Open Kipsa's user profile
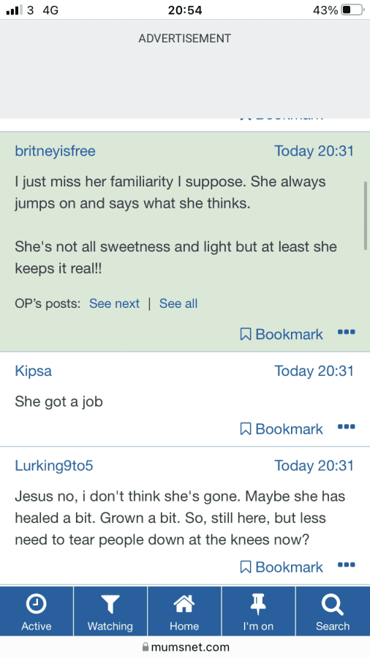The image size is (370, 658). click(34, 371)
